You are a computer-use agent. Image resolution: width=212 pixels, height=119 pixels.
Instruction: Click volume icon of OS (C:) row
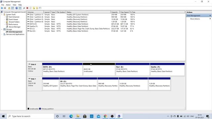pos(28,29)
